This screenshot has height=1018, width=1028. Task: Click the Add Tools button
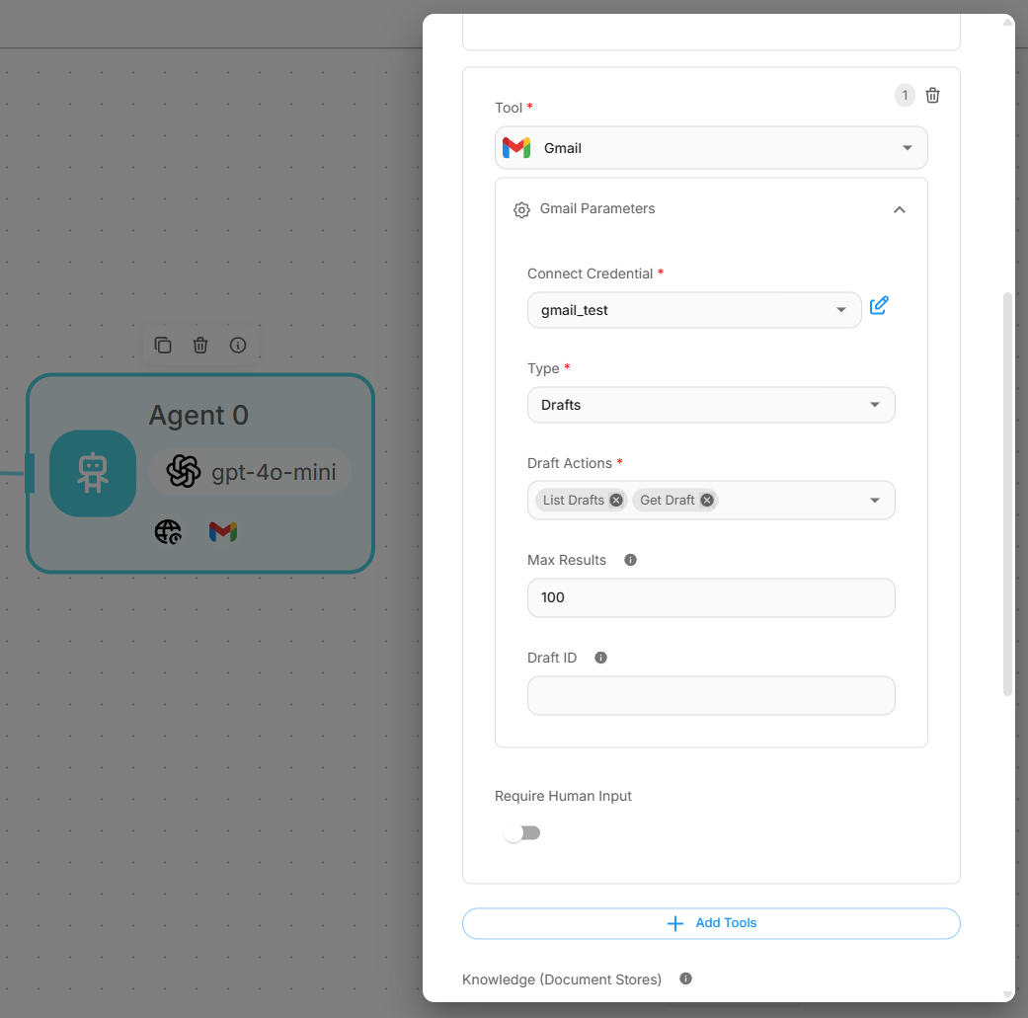(x=711, y=923)
